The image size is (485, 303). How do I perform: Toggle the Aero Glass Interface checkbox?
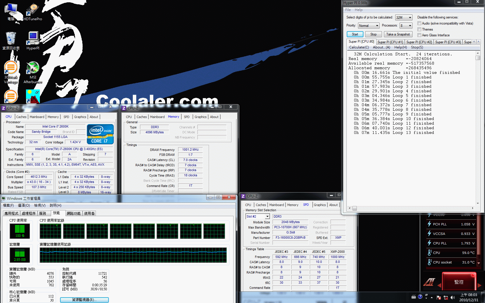tap(419, 35)
